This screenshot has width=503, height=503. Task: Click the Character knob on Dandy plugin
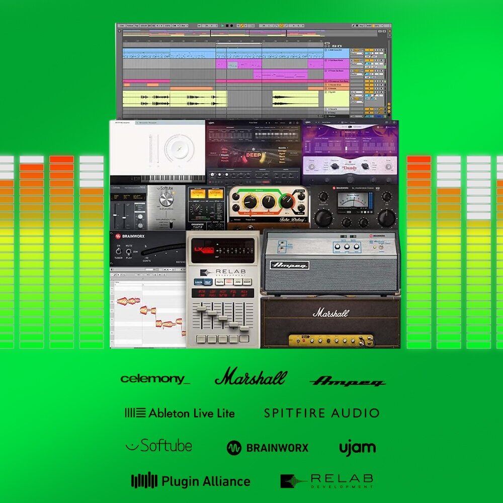[334, 166]
